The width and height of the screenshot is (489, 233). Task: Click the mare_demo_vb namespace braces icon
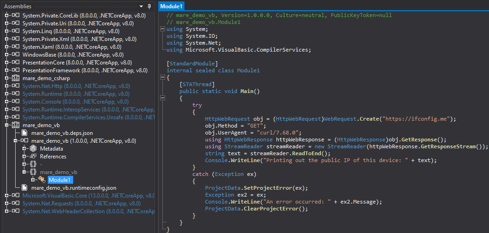tap(33, 172)
